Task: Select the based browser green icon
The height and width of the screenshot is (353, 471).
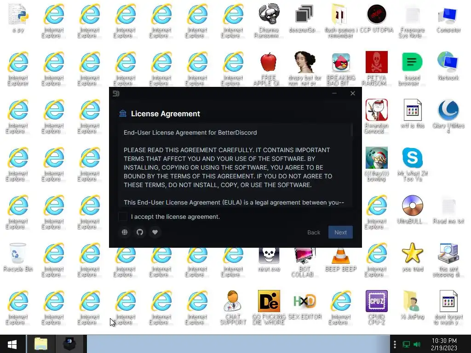Action: [413, 68]
